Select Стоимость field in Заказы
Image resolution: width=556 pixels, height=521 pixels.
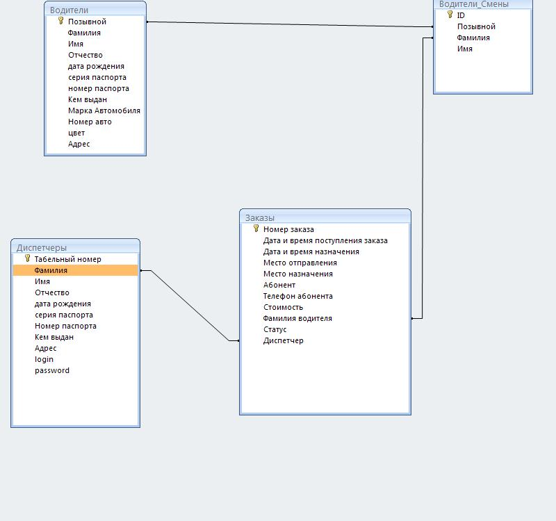click(283, 307)
